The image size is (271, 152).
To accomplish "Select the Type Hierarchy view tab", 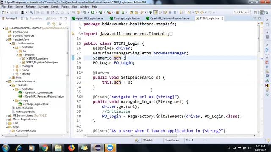I will click(x=35, y=19).
